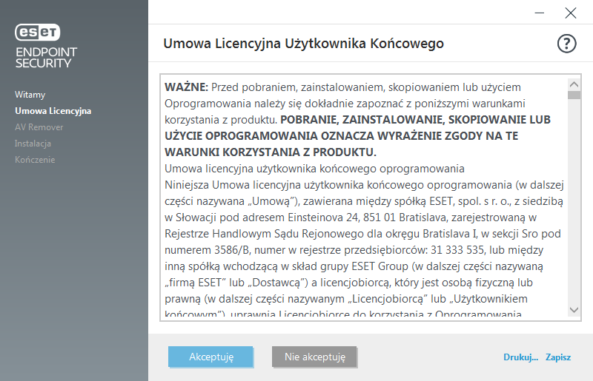Click the text "WARUNKI KORZYSTANIA Z PRODUKTU."
Screen dimensions: 593x381
tap(271, 152)
